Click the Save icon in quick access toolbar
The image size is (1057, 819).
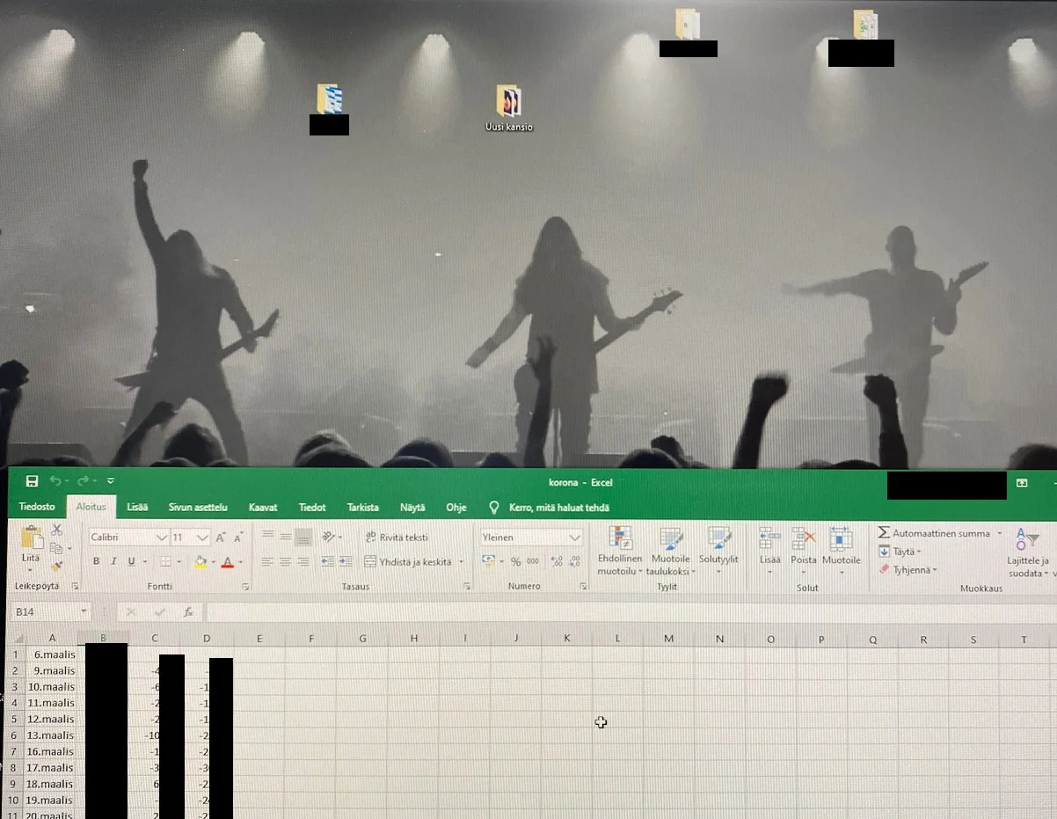pos(33,481)
